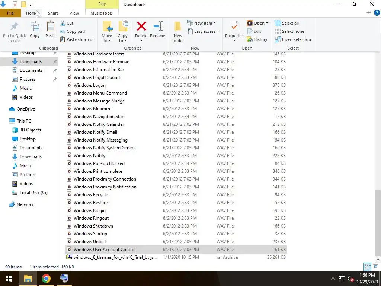This screenshot has width=381, height=286.
Task: Click Select all in the ribbon
Action: (x=287, y=23)
